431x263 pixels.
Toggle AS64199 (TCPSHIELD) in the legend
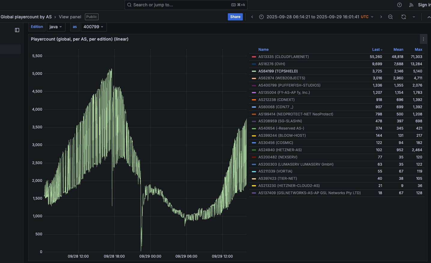pos(278,71)
